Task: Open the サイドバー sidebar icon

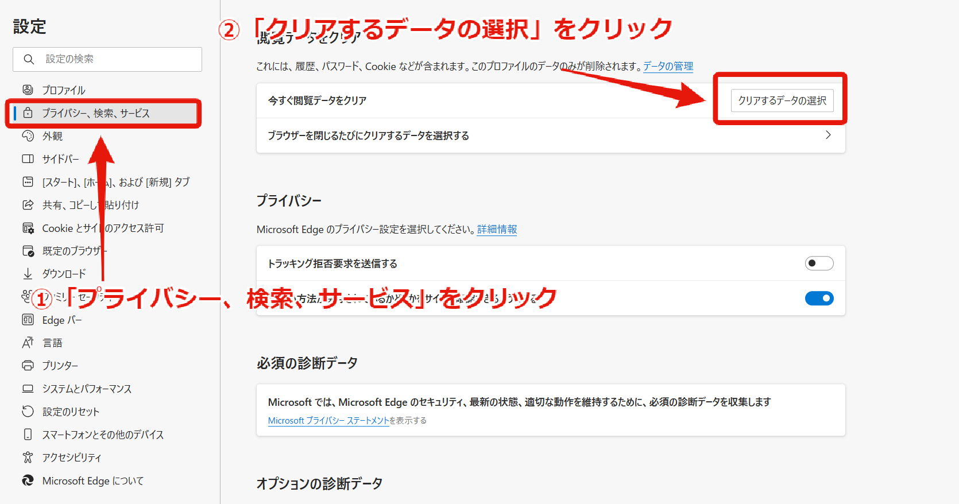Action: [x=28, y=158]
